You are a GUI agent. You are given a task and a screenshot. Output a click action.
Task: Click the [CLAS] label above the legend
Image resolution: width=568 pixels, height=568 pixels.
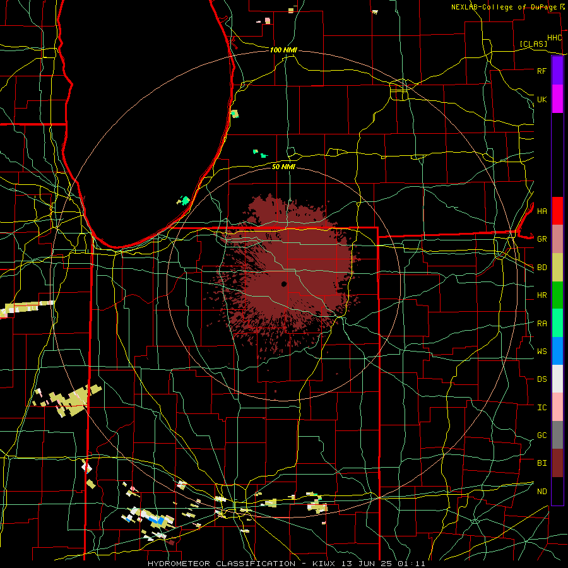tap(533, 44)
